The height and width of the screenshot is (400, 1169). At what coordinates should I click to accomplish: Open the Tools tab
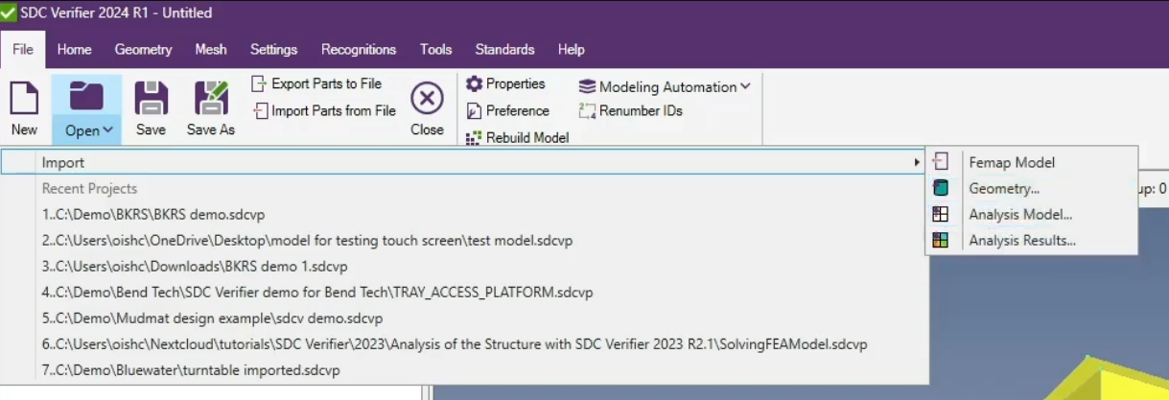coord(435,49)
